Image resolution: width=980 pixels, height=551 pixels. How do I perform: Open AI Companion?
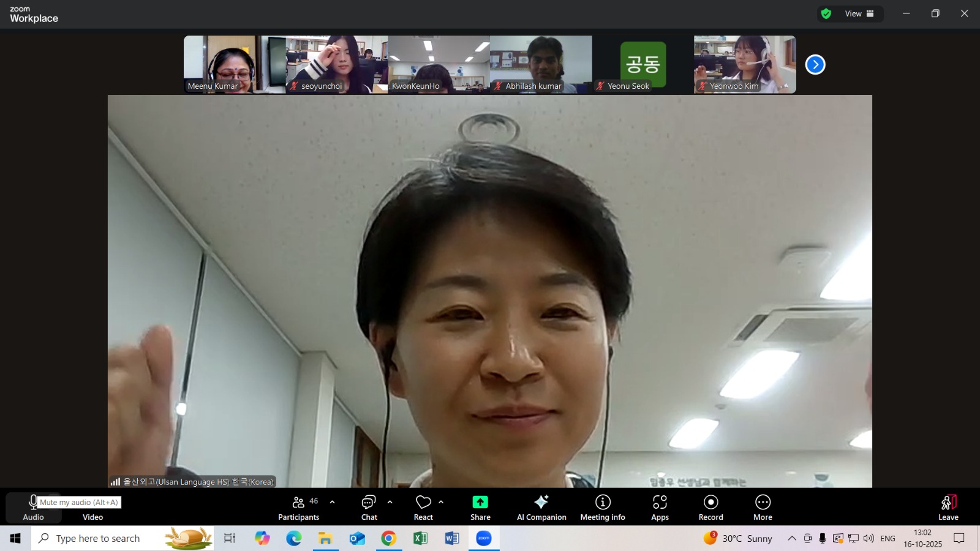click(541, 508)
